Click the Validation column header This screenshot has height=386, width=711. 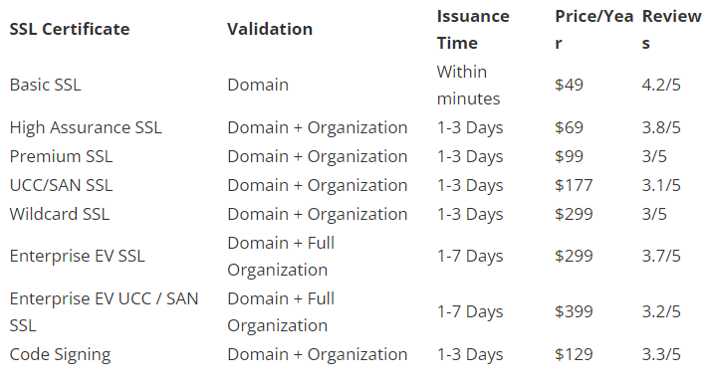point(270,30)
